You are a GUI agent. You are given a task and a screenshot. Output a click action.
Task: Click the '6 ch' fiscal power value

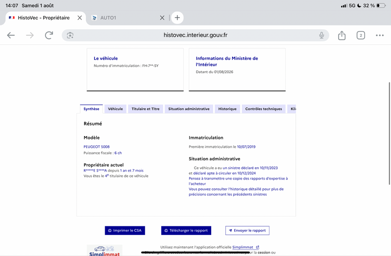[118, 153]
